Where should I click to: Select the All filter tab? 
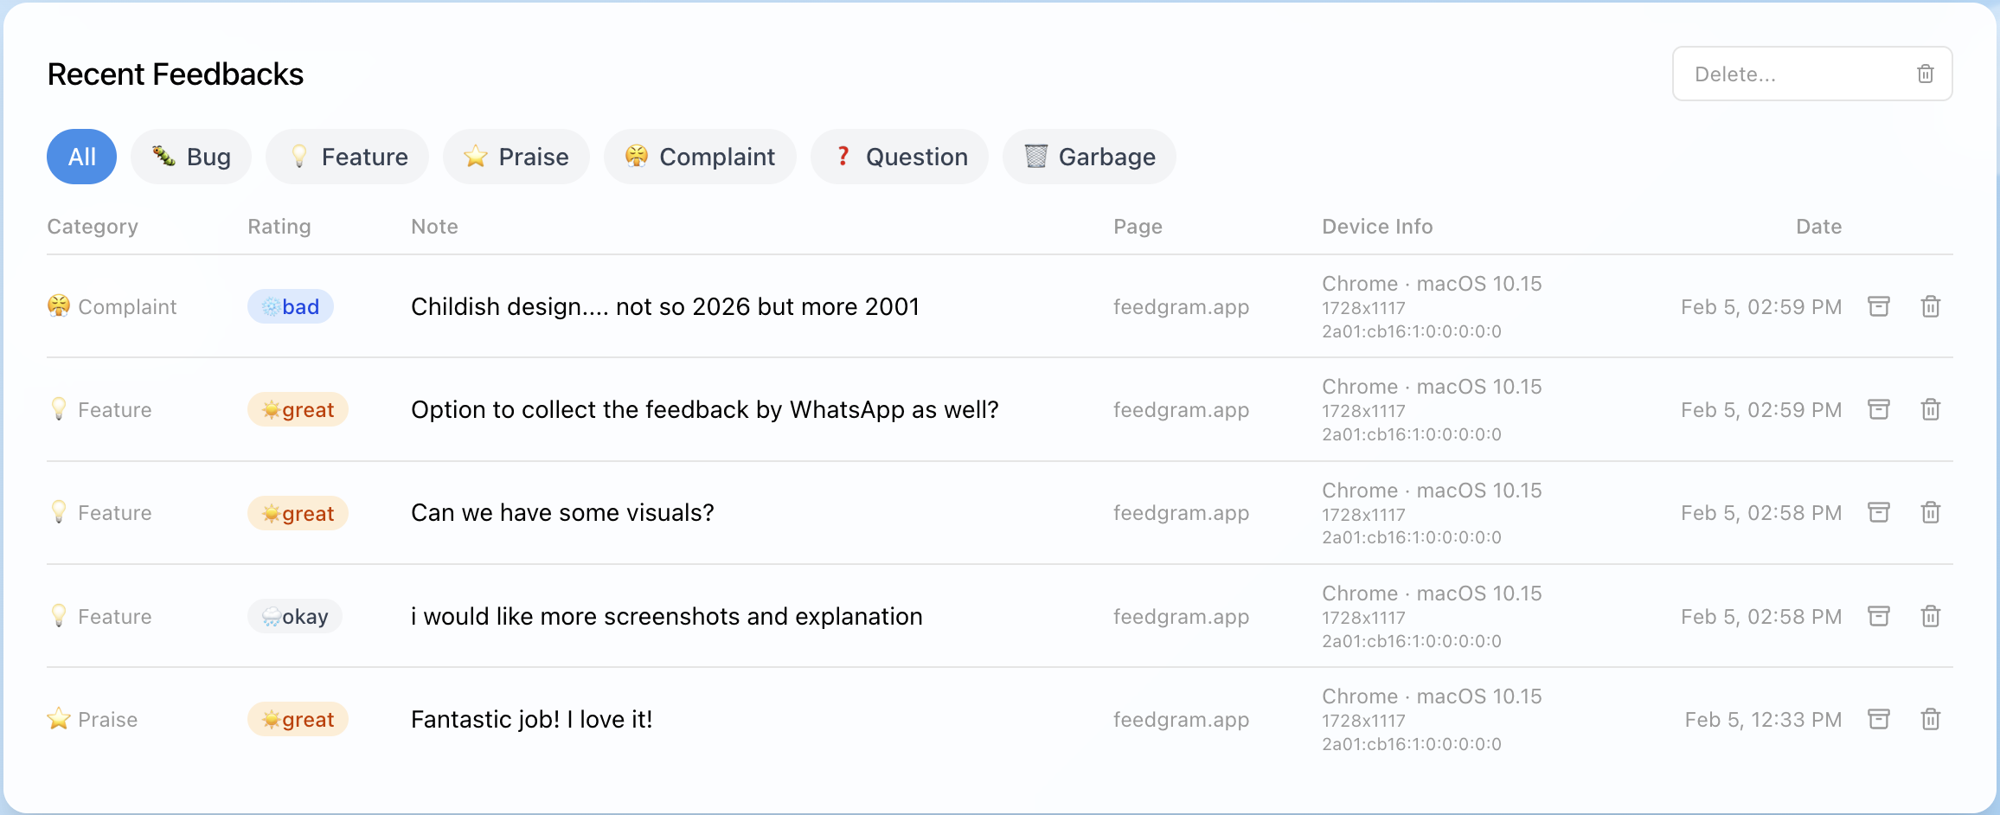(81, 157)
